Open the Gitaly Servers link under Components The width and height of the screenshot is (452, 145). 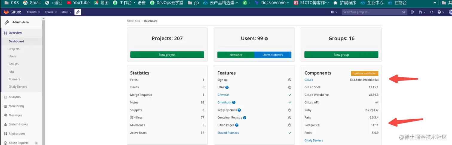pyautogui.click(x=314, y=141)
